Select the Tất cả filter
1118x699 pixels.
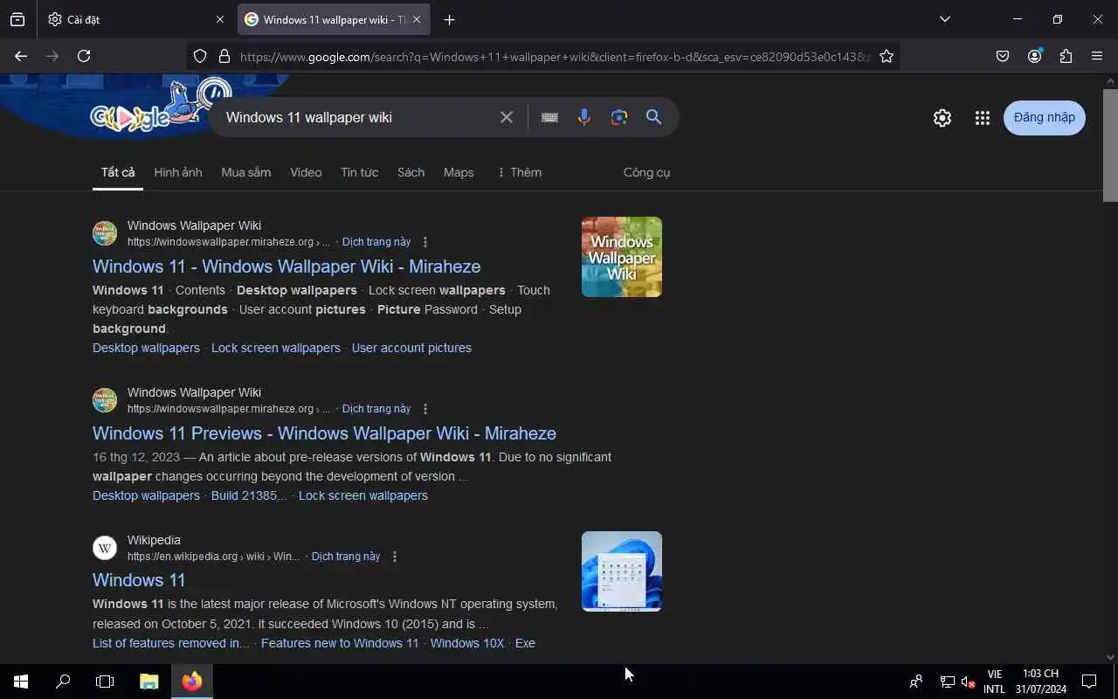click(118, 172)
